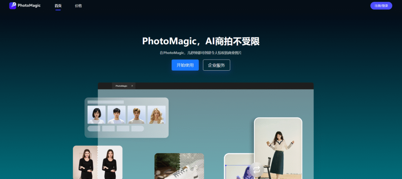Click the woman in green skirt photo card

pos(278,149)
